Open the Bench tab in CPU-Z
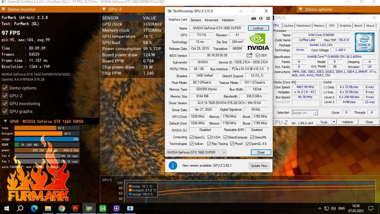The image size is (380, 214). 358,26
